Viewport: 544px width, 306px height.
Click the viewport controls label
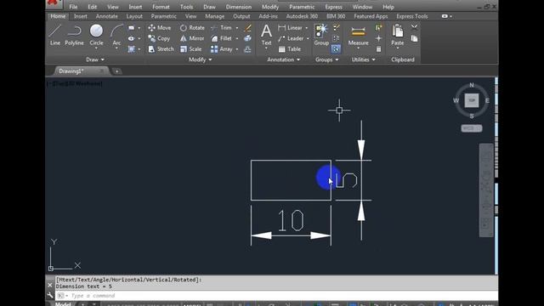coord(74,83)
